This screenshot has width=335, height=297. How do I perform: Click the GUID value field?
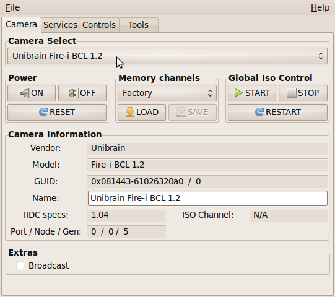207,182
